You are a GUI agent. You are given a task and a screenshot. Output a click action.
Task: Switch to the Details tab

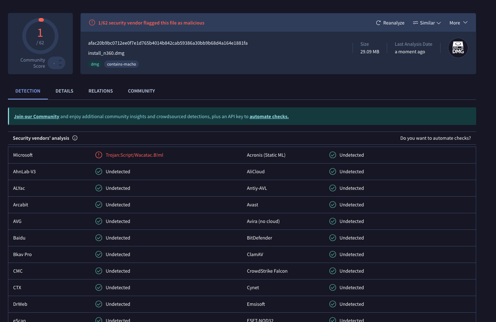[x=64, y=91]
